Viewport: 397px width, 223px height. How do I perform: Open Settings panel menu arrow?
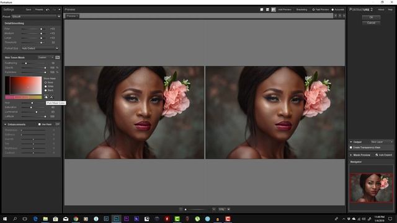pyautogui.click(x=60, y=10)
